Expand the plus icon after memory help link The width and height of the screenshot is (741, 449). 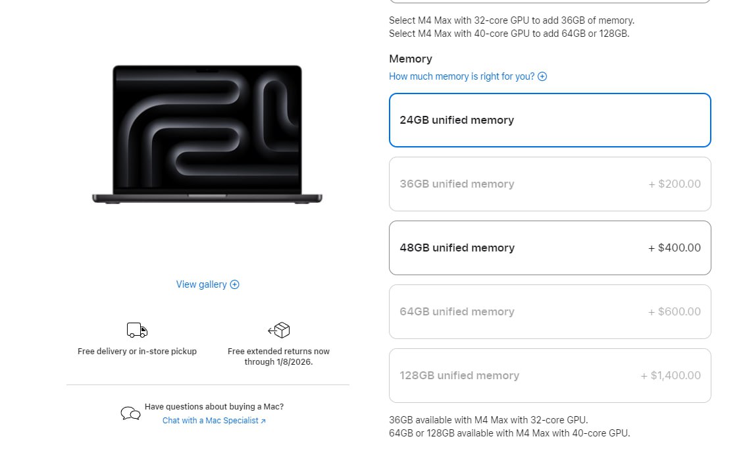coord(542,76)
